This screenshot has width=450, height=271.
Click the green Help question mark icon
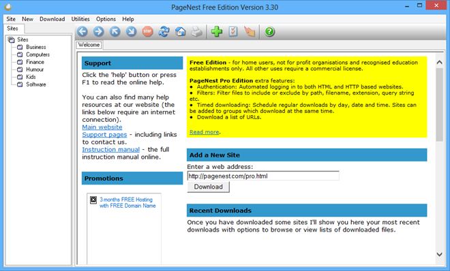269,31
